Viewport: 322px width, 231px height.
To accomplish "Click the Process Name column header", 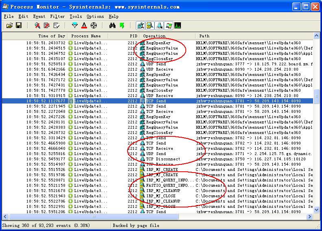I will click(x=85, y=36).
